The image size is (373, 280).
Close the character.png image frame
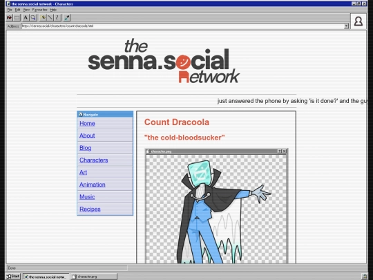pyautogui.click(x=285, y=151)
